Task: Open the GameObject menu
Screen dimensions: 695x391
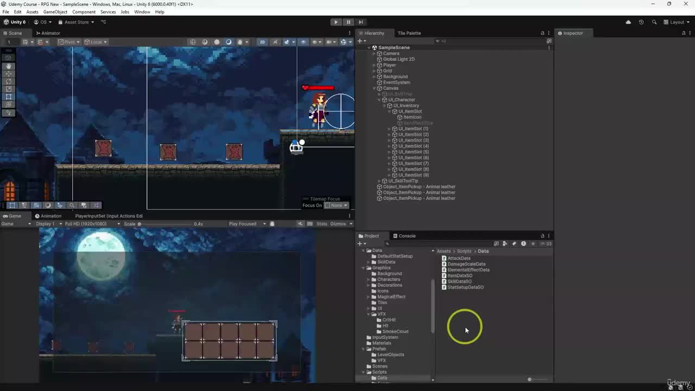Action: (x=55, y=12)
